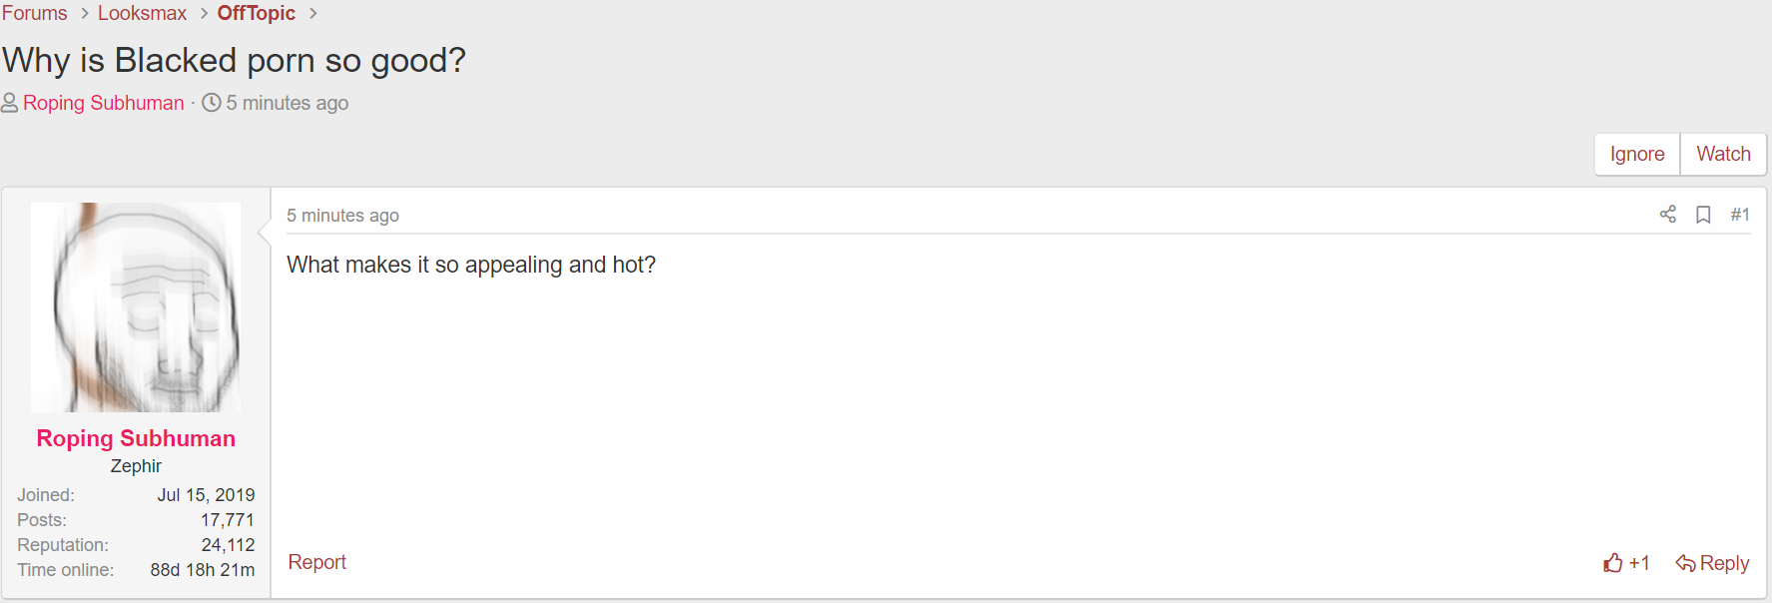Click the post's "5 minutes ago" timestamp
Image resolution: width=1772 pixels, height=603 pixels.
tap(342, 216)
